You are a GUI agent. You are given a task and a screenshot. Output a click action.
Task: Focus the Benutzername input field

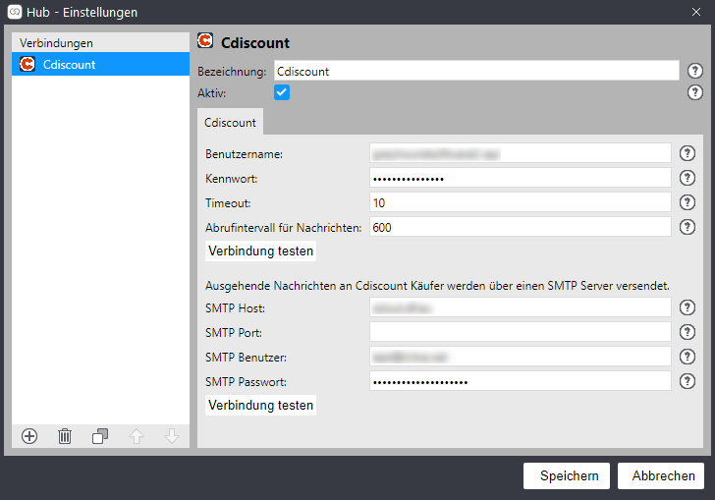tap(521, 153)
